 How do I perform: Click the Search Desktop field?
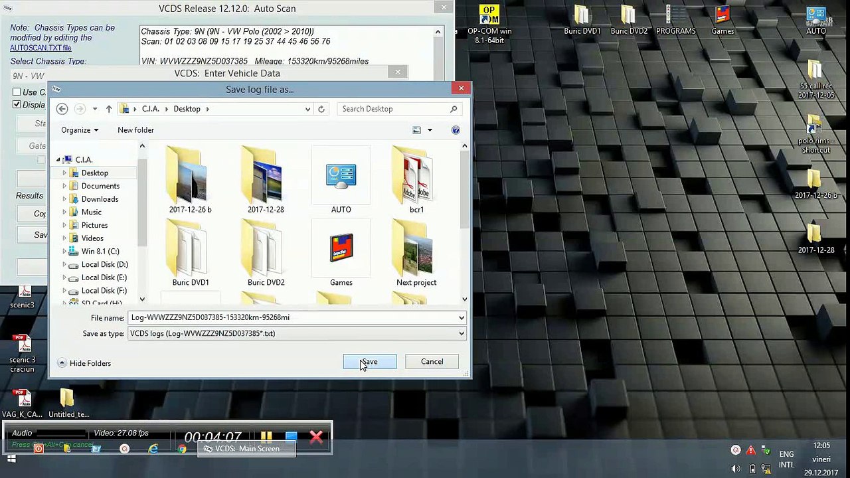[x=399, y=109]
